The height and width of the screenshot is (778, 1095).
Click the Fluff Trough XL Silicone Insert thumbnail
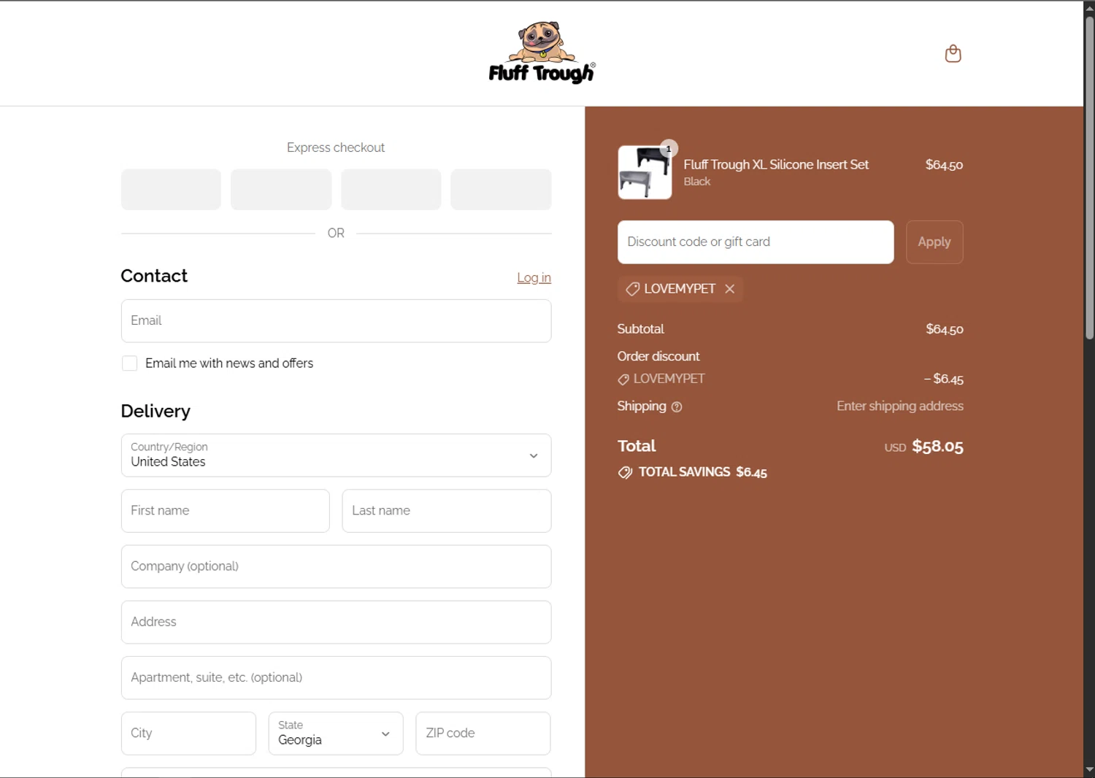[645, 173]
